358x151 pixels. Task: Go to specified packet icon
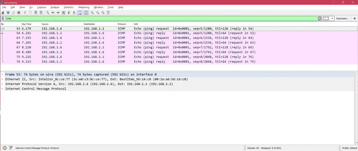tap(63, 13)
